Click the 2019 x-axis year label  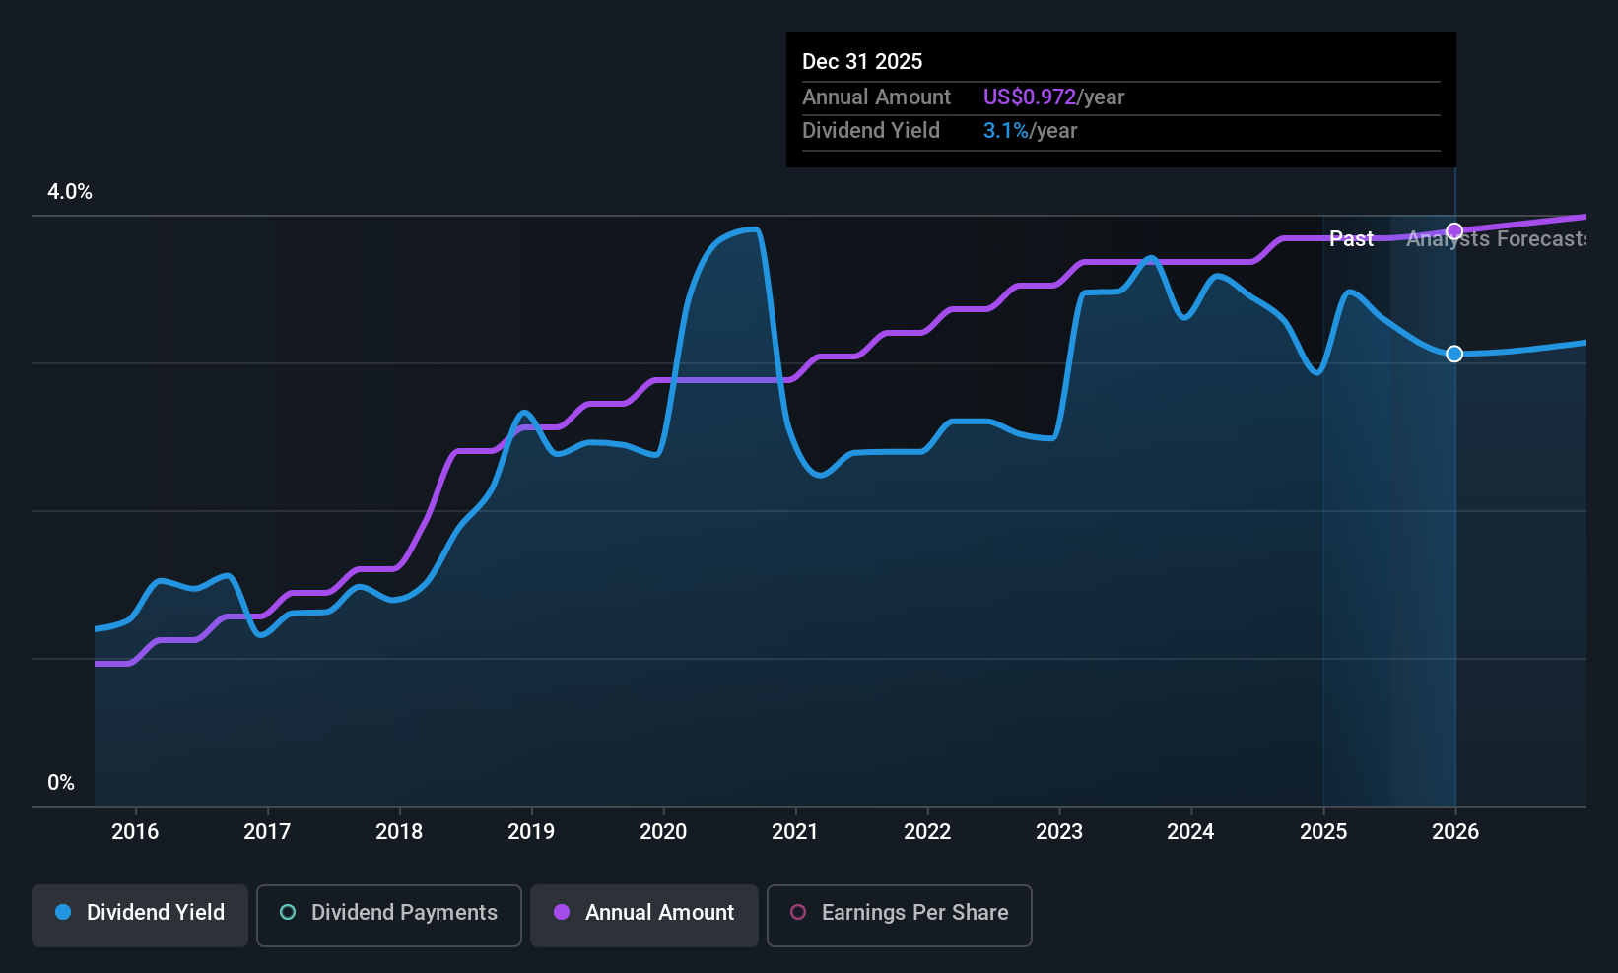(531, 831)
